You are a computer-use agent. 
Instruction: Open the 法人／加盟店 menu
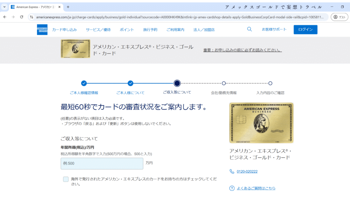tap(204, 30)
